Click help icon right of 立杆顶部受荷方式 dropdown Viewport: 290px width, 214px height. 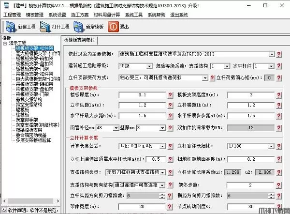coord(212,78)
